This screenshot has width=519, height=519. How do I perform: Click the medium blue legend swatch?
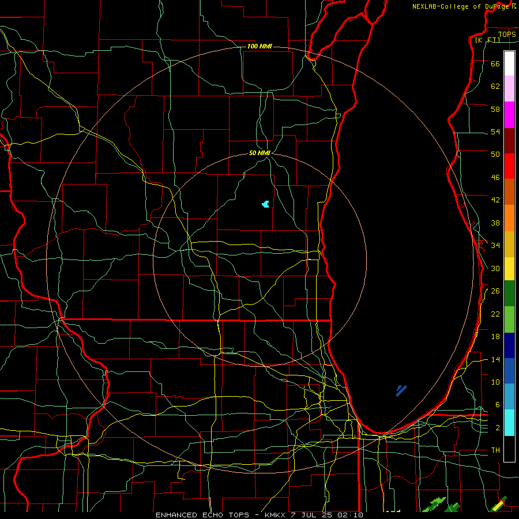coord(509,371)
